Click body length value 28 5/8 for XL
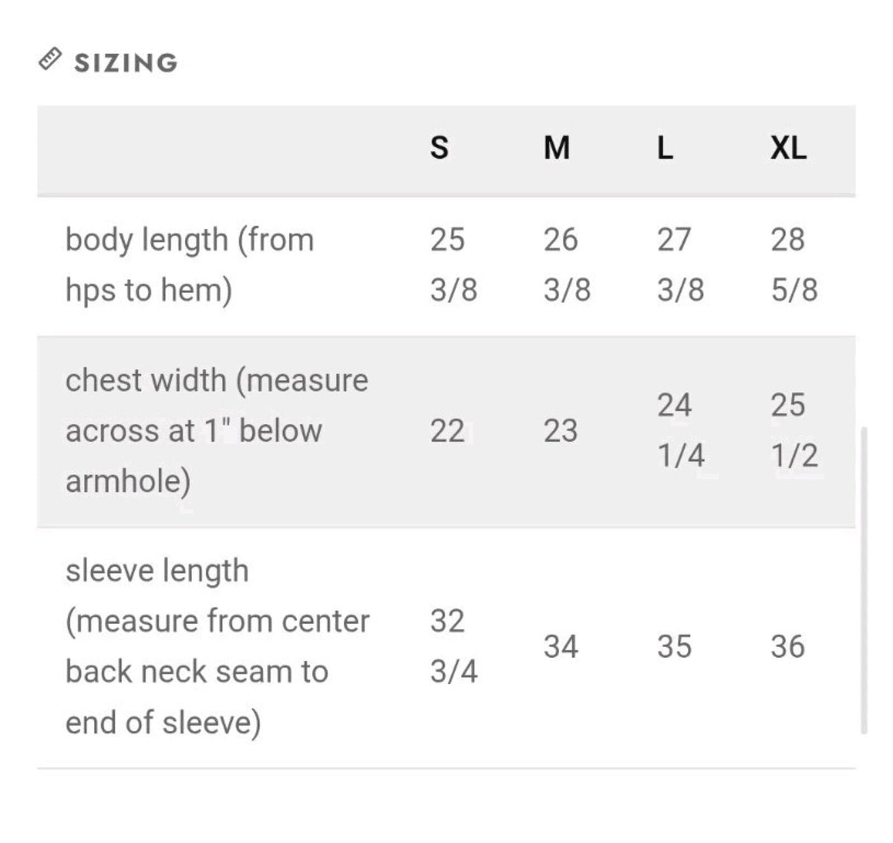The image size is (893, 843). pos(795,265)
